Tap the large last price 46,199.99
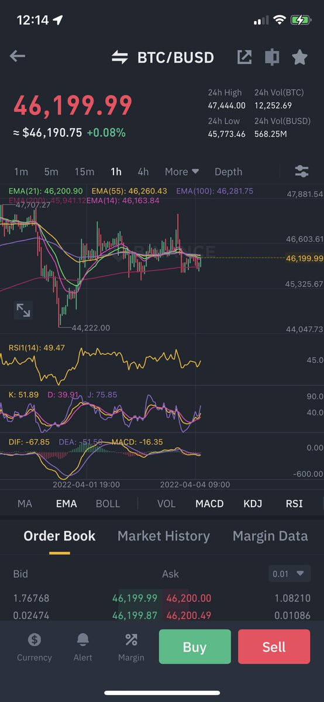Image resolution: width=324 pixels, height=702 pixels. 73,105
